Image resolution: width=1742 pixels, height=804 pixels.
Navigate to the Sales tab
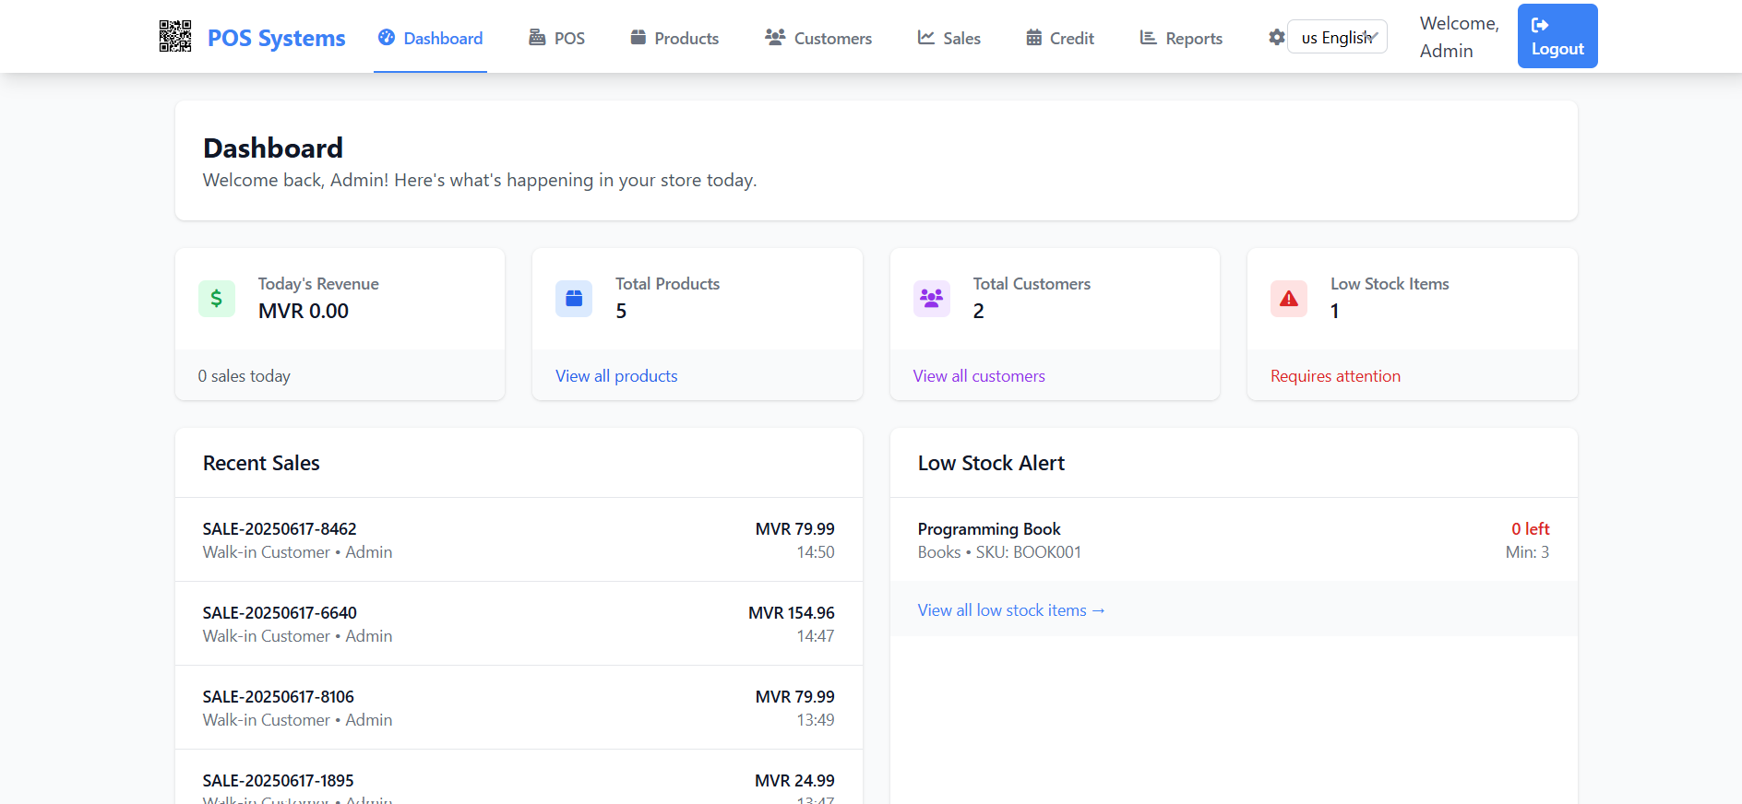tap(949, 38)
